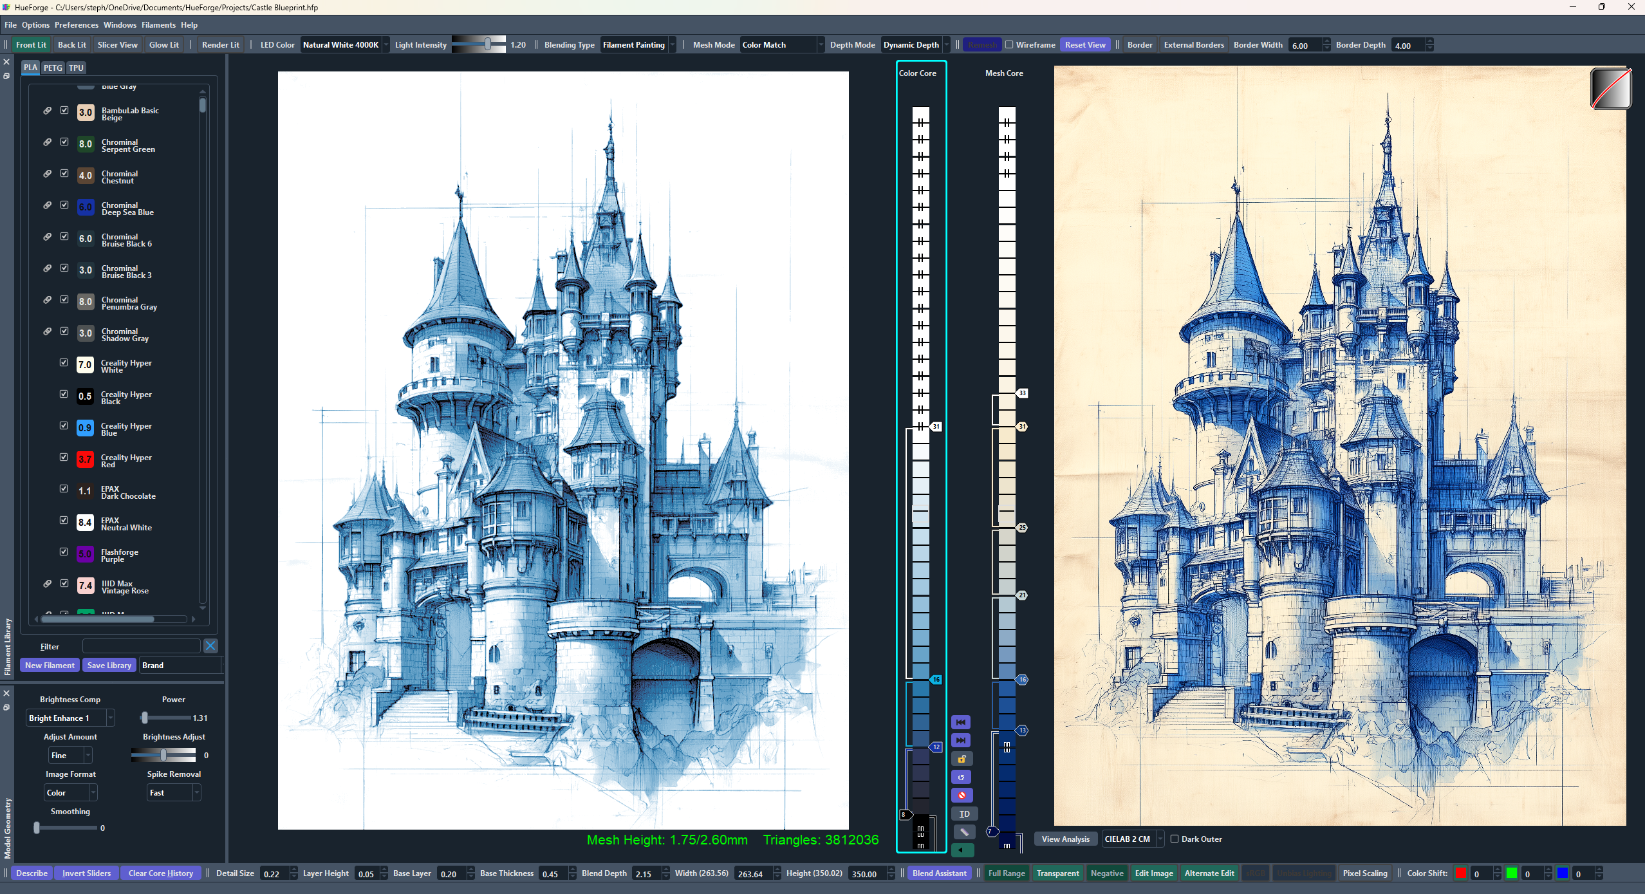Open the Filaments menu
The width and height of the screenshot is (1645, 894).
[158, 25]
